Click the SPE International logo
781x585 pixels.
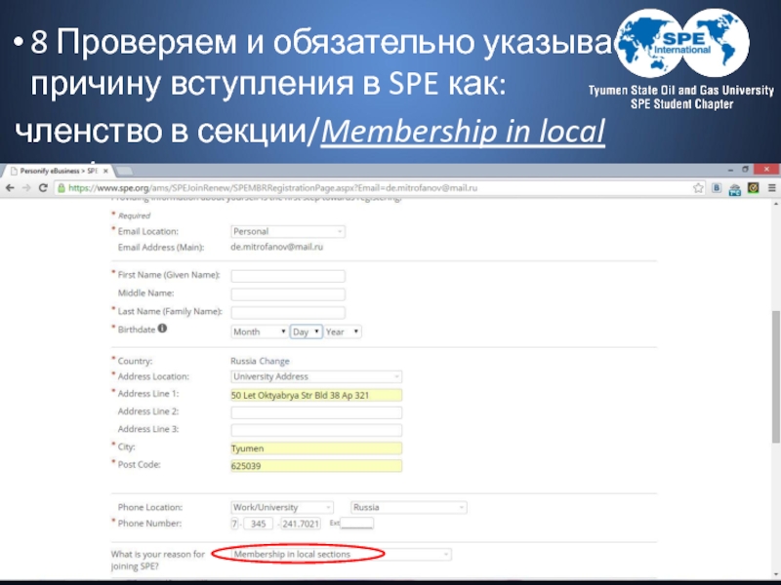682,43
